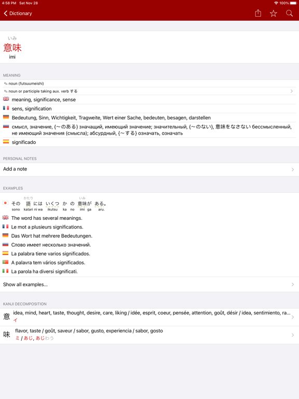Tap the Japanese flag in example sentence
This screenshot has height=399, width=299.
[5, 203]
